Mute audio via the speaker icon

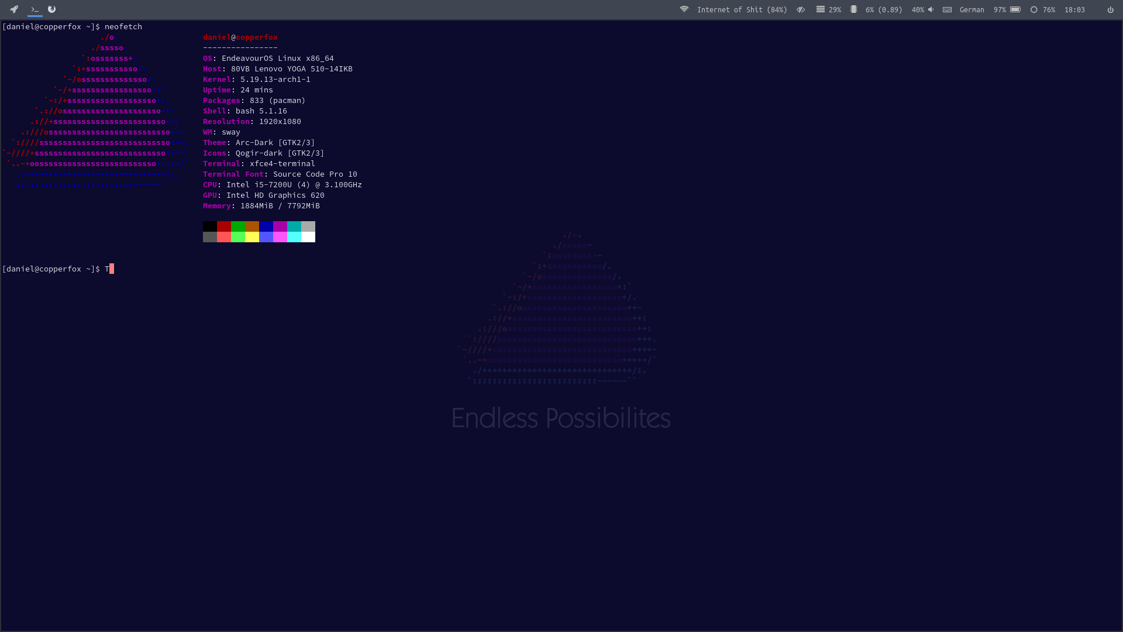point(930,9)
